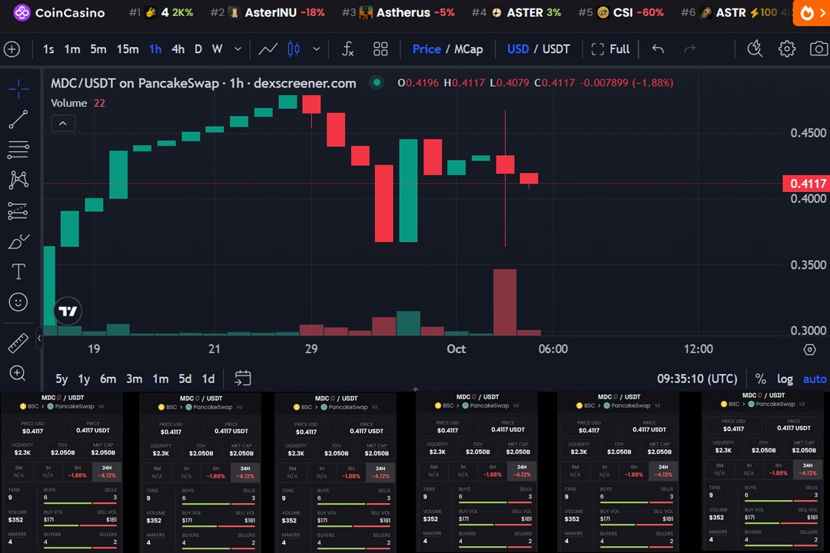Switch to the 4h timeframe
Image resolution: width=830 pixels, height=553 pixels.
coord(178,48)
